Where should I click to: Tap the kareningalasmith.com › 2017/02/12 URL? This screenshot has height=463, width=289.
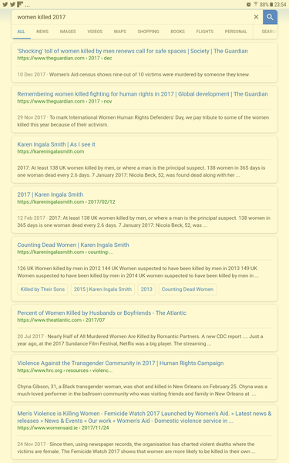coord(66,201)
